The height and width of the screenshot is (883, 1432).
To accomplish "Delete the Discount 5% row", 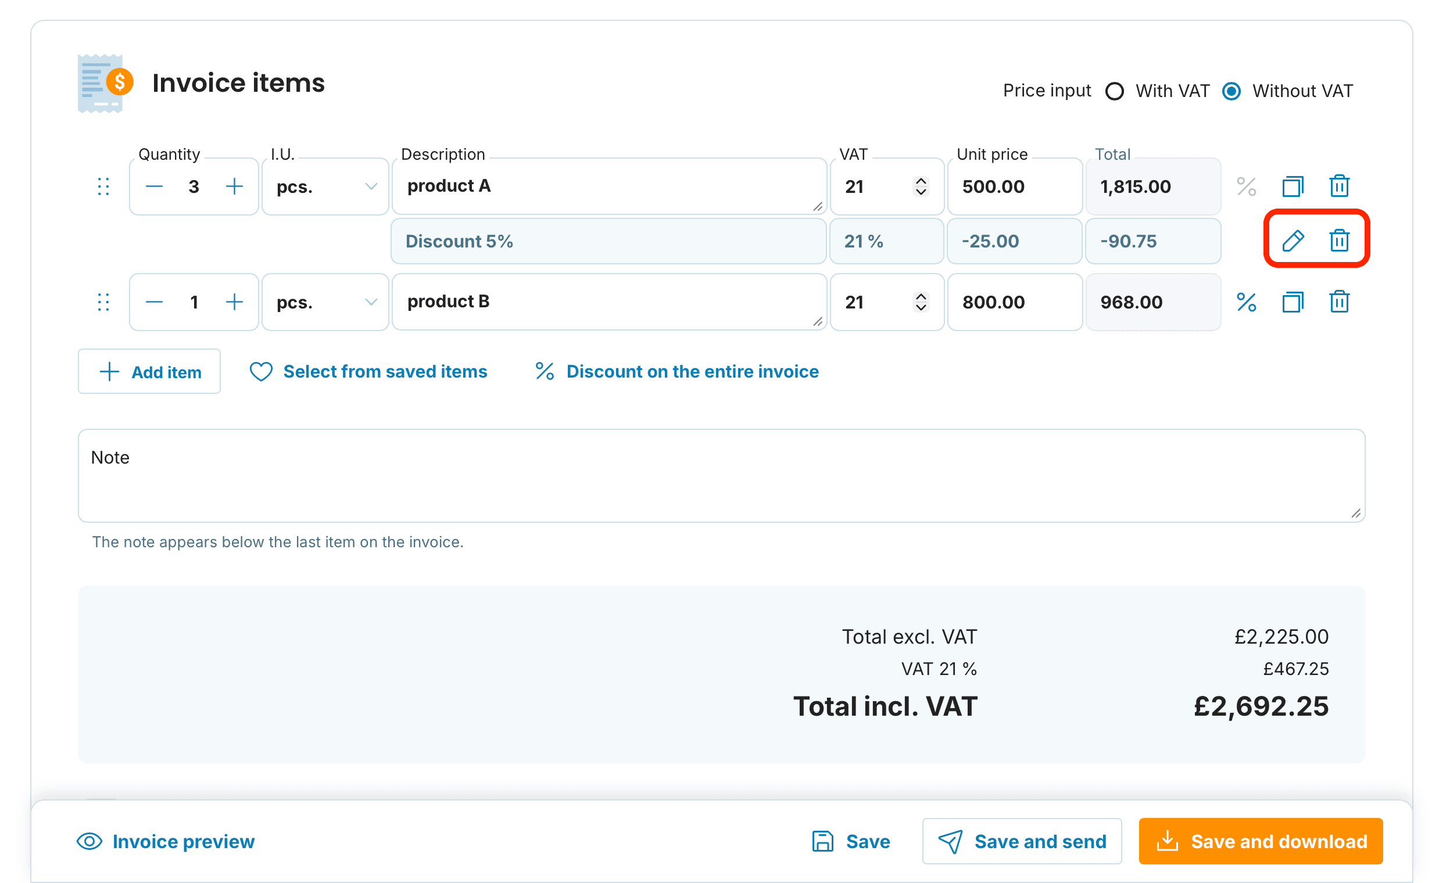I will point(1339,241).
